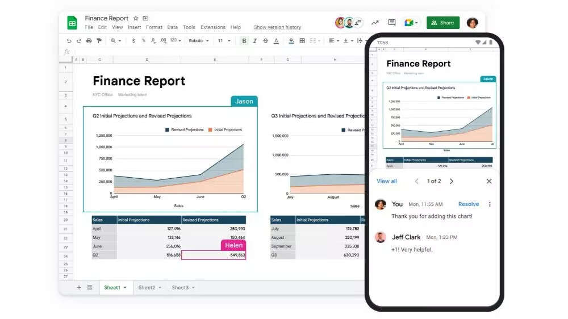
Task: Switch to the Sheet2 tab
Action: pos(147,288)
